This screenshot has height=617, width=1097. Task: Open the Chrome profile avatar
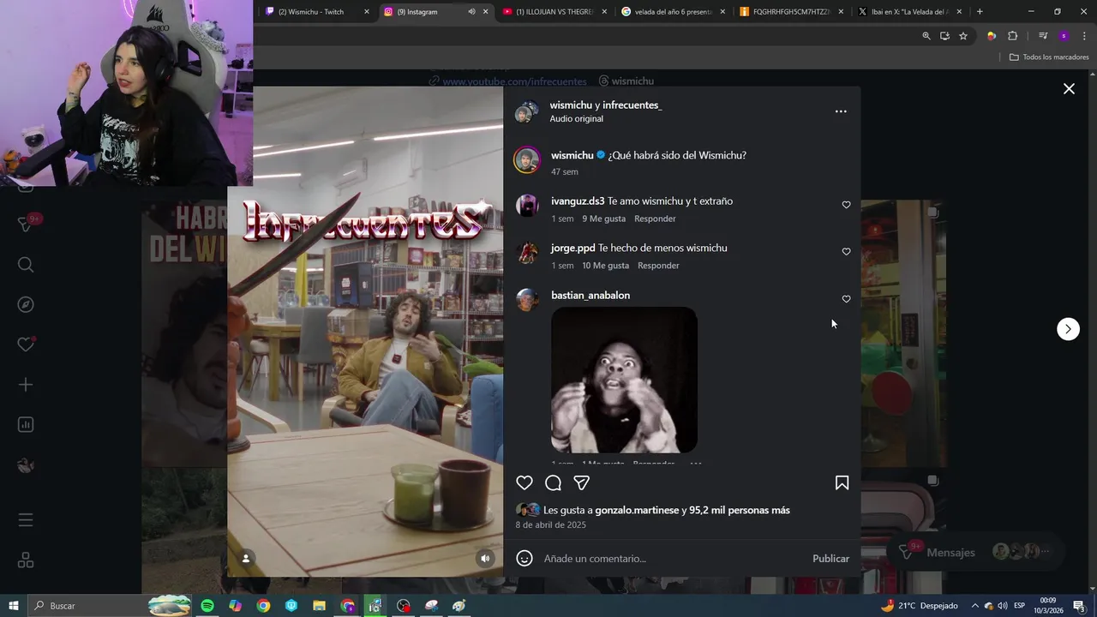pyautogui.click(x=1064, y=36)
